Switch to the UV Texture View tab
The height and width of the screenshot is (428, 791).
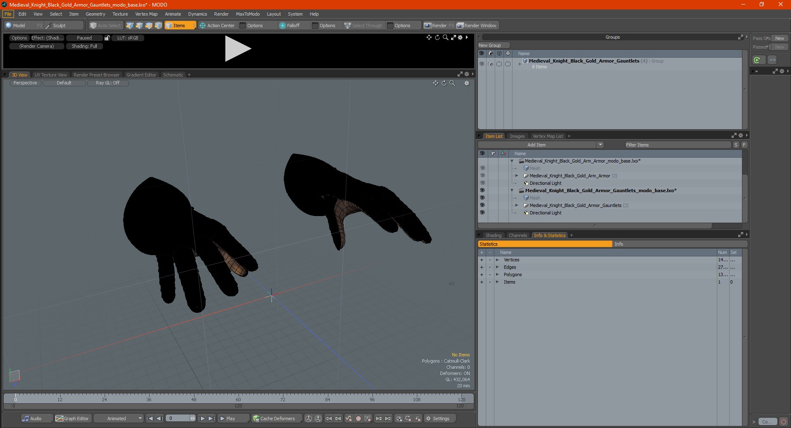tap(51, 75)
